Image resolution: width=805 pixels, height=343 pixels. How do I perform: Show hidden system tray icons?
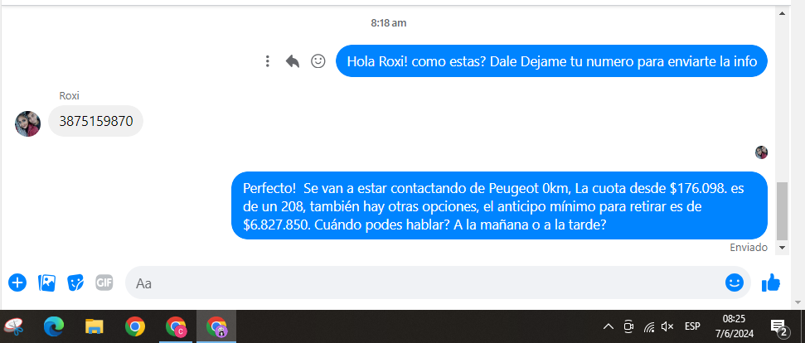(609, 326)
